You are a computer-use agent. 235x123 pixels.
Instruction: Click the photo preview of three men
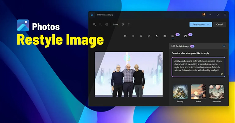129,75
